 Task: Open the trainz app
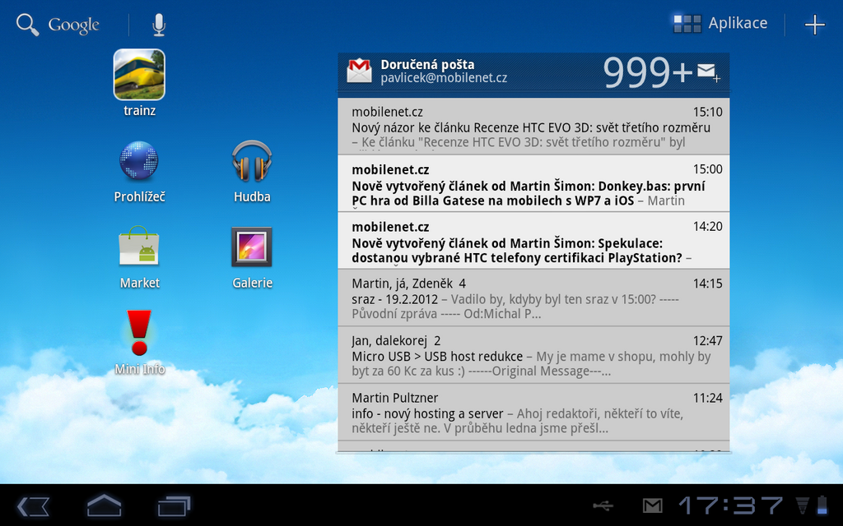pyautogui.click(x=138, y=73)
